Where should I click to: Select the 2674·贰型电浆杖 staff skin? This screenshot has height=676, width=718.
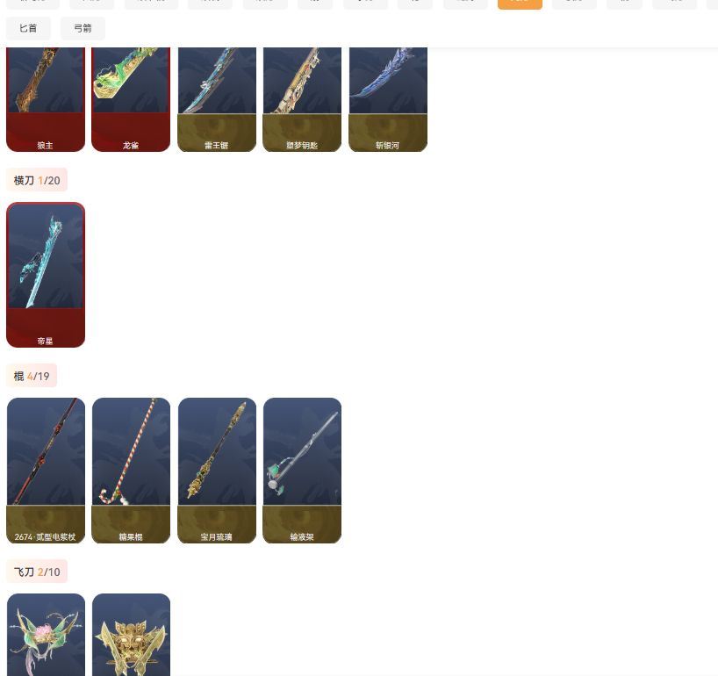coord(46,471)
